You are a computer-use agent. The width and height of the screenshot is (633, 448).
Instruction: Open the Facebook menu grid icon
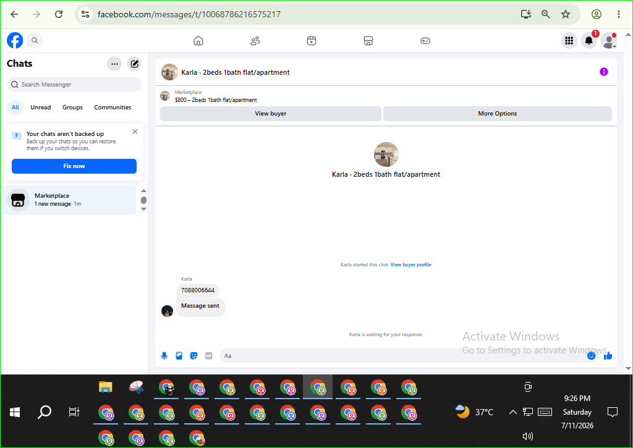(569, 40)
